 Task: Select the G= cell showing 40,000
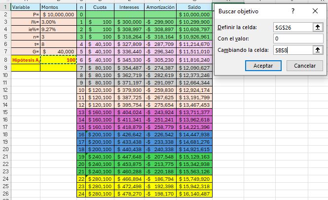(58, 51)
